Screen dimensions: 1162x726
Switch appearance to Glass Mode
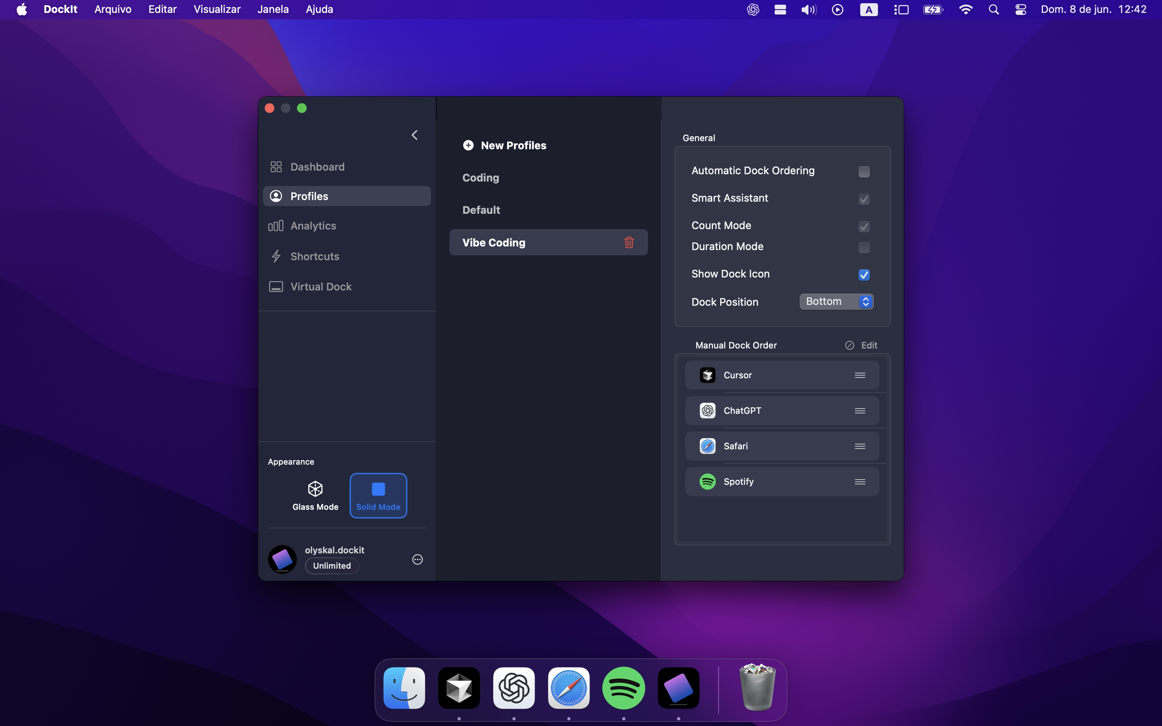(315, 496)
